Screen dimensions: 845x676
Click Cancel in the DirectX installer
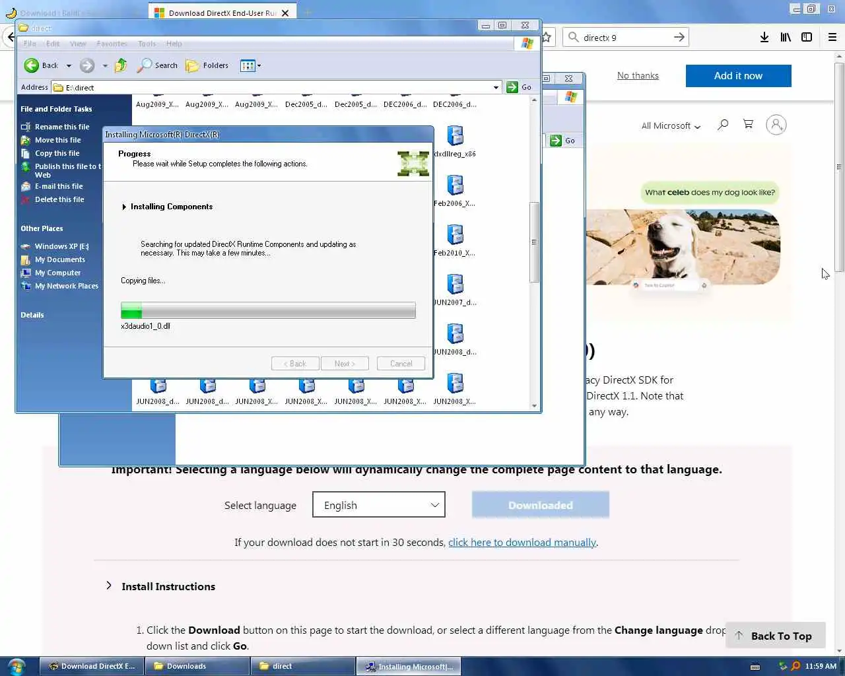point(401,364)
